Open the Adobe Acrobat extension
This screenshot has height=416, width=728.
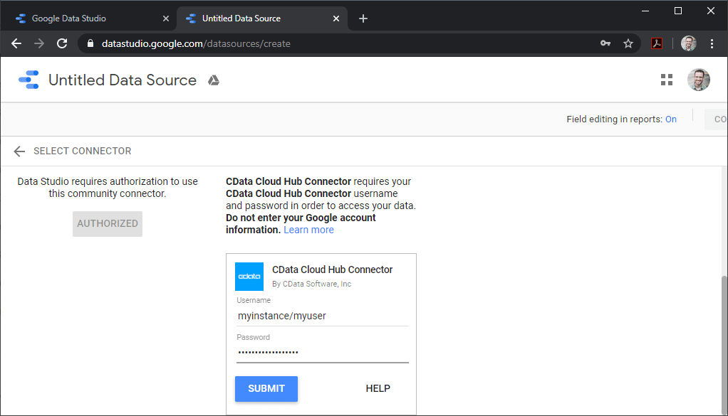(657, 43)
